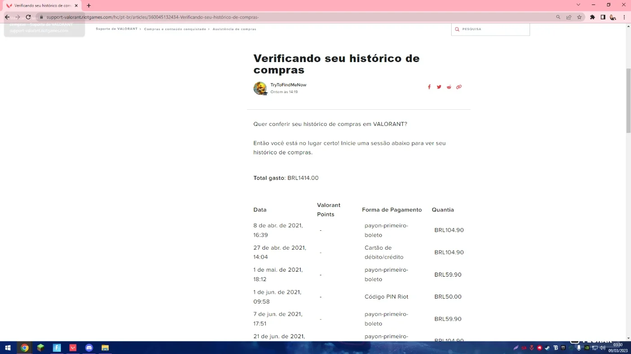Share the article on Reddit
The height and width of the screenshot is (354, 631).
[449, 87]
